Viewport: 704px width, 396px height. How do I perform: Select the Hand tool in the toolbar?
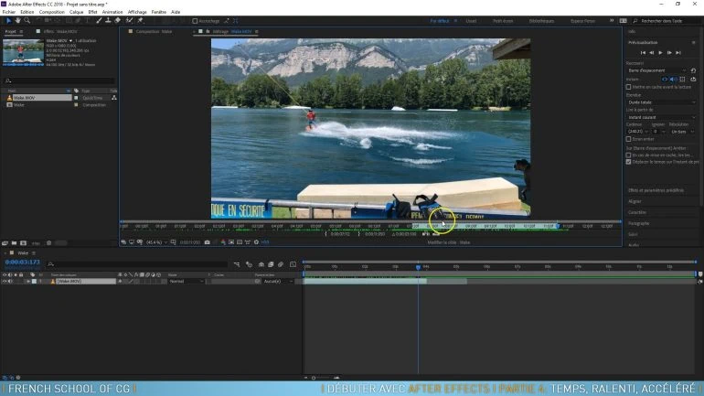click(19, 20)
